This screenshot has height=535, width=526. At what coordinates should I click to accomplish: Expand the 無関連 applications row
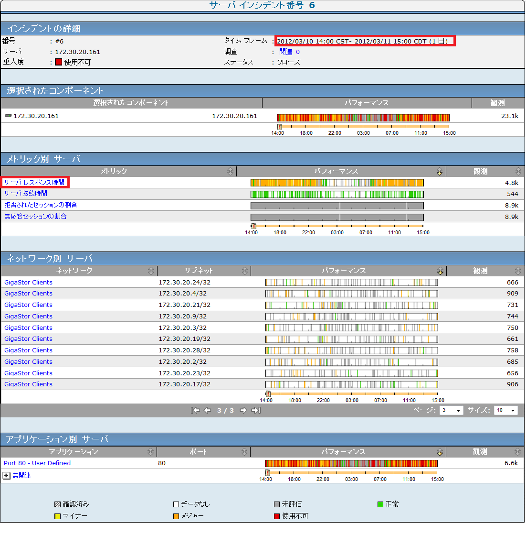coord(7,476)
